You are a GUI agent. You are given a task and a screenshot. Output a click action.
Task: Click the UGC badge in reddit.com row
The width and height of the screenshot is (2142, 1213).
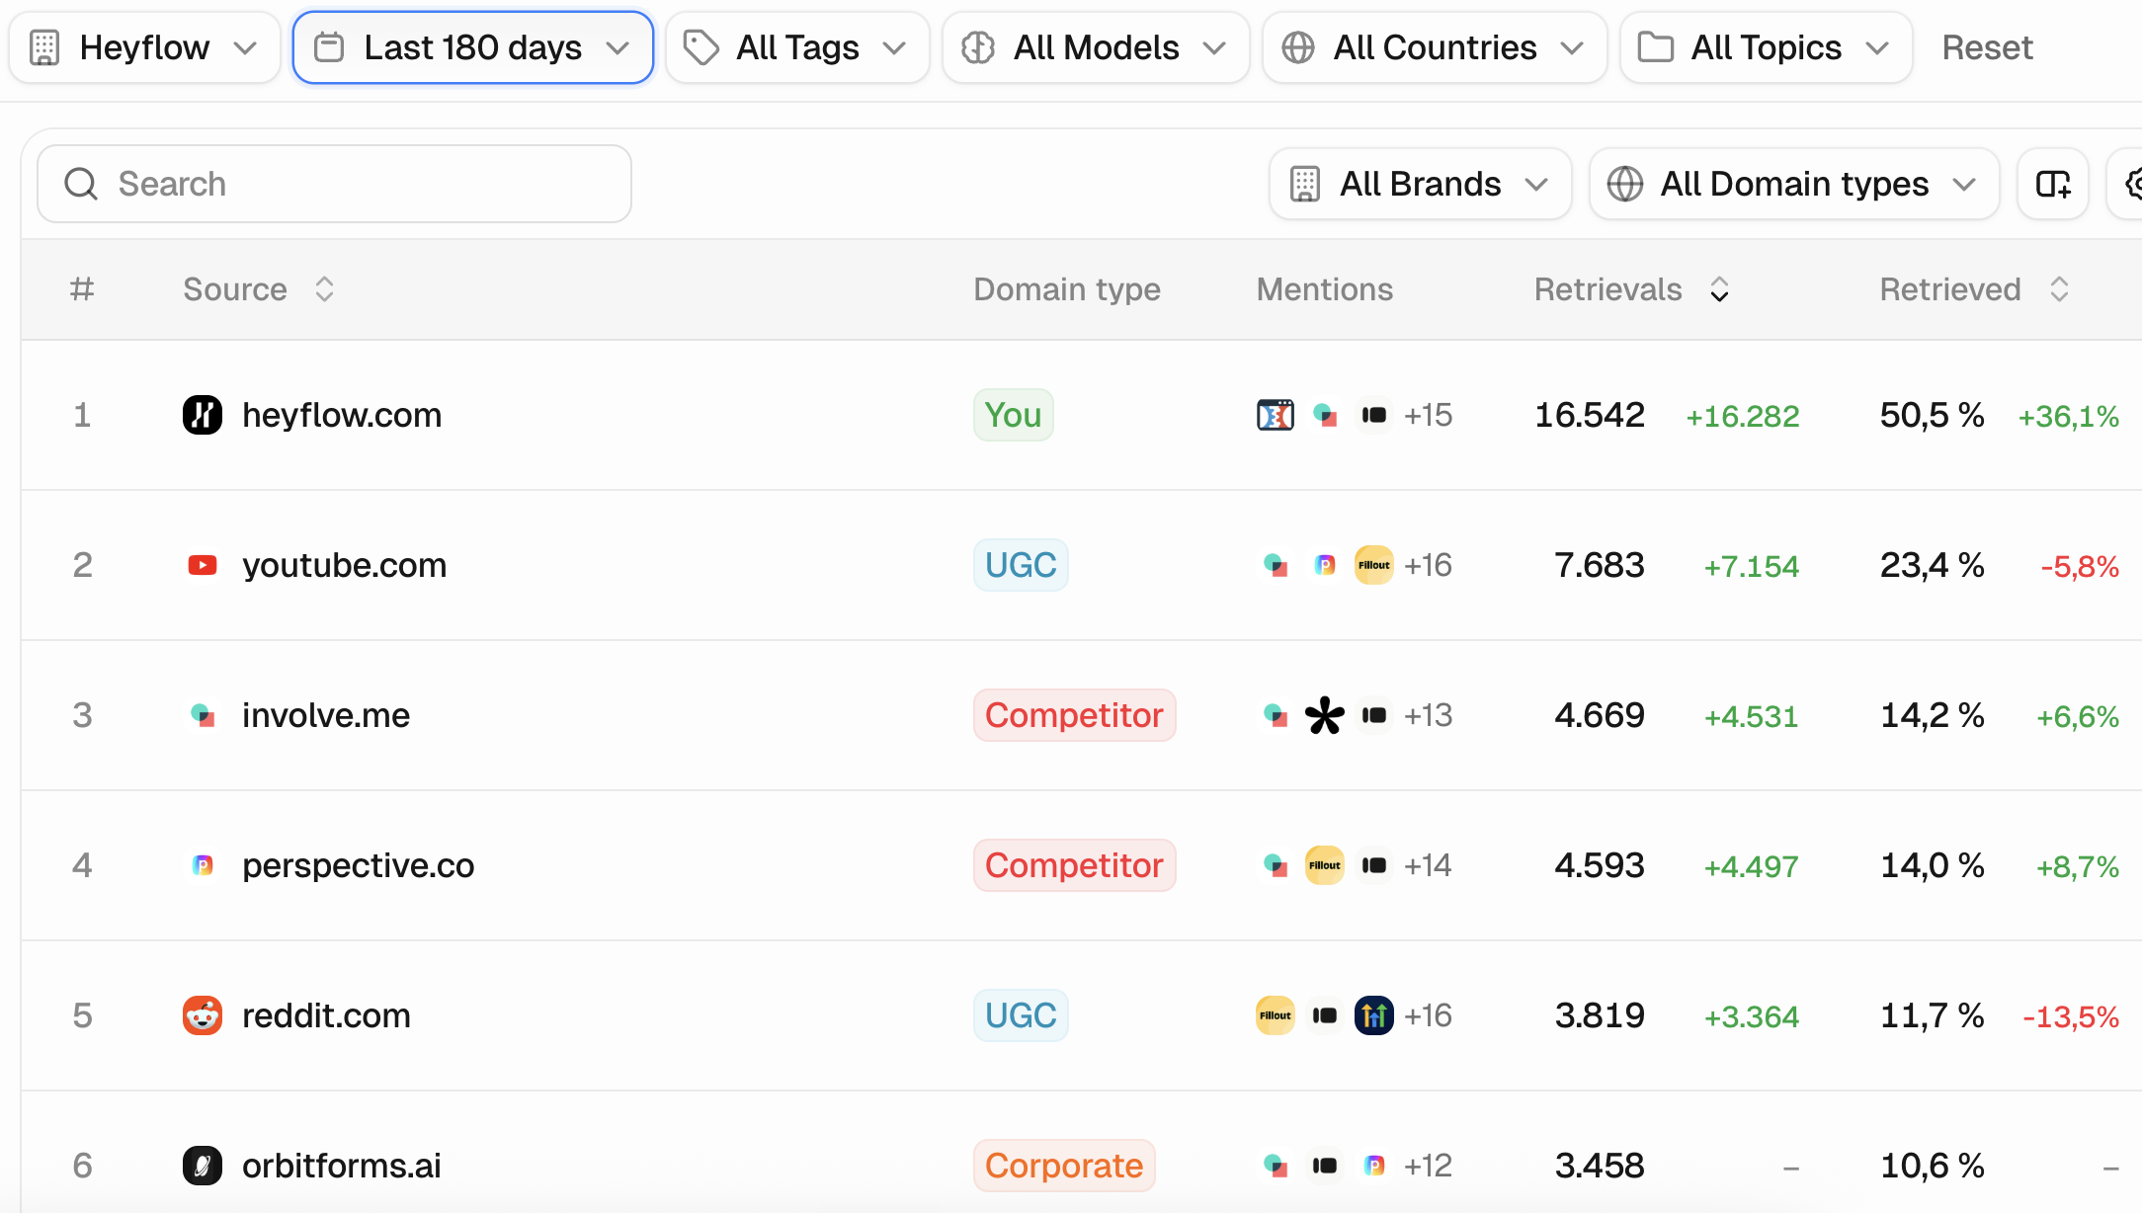1021,1015
